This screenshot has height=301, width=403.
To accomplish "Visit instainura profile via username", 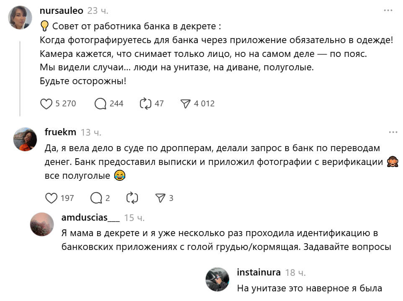I will click(x=258, y=273).
